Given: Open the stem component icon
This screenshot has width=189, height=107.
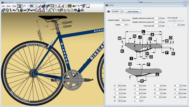Looking at the screenshot, I should point(25,10).
